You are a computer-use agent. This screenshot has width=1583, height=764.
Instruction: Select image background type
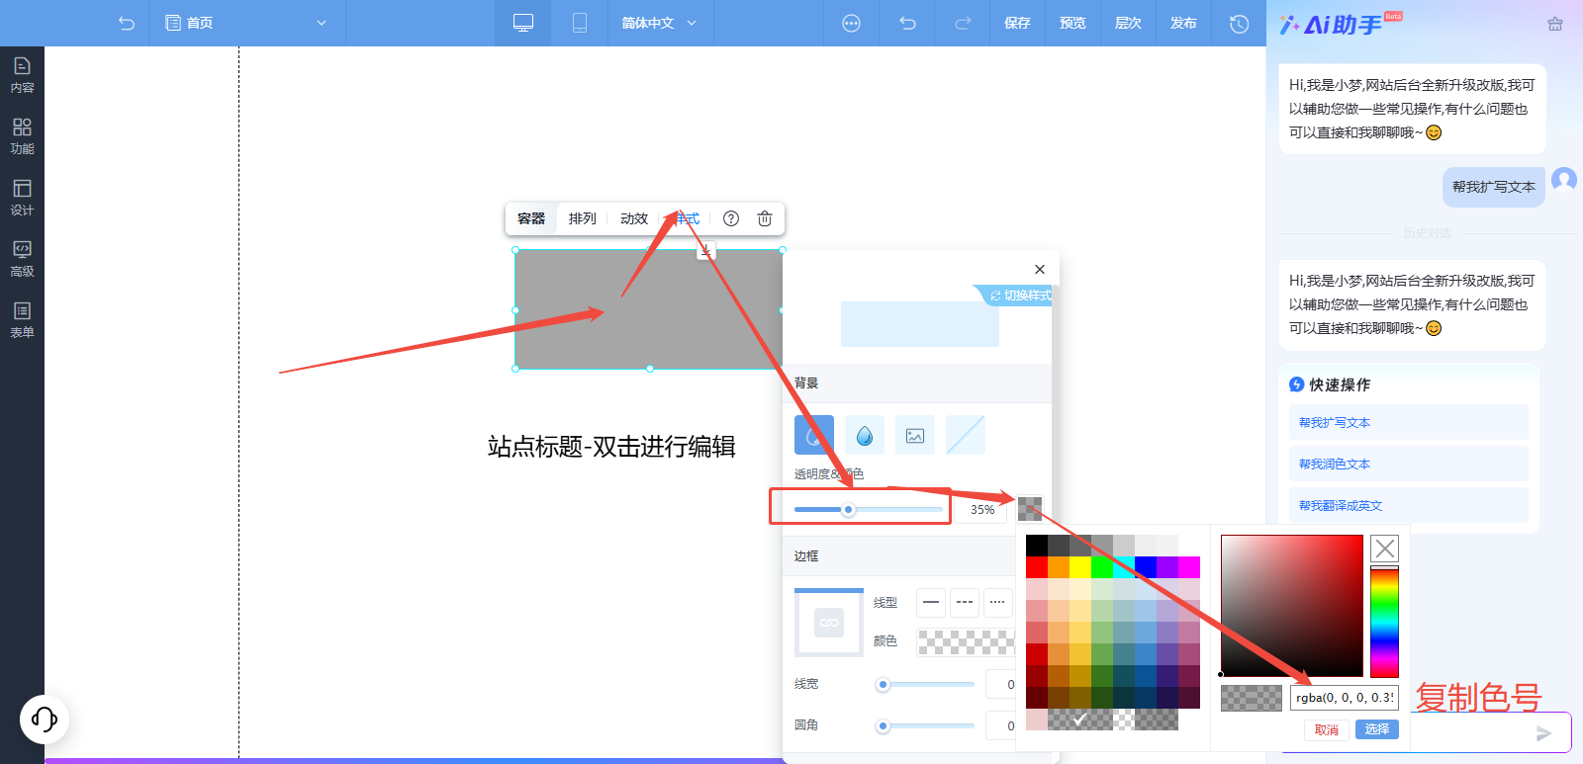pos(915,435)
